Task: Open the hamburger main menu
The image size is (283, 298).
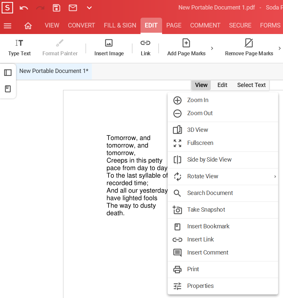Action: pyautogui.click(x=8, y=26)
